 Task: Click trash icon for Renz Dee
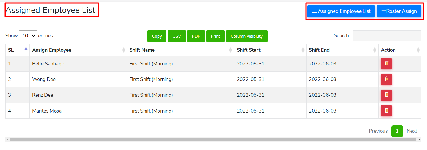tap(386, 95)
